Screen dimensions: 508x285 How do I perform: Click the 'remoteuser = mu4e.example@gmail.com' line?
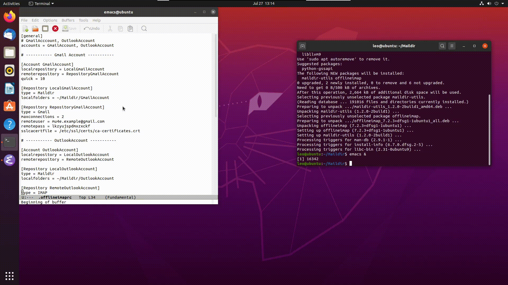tap(63, 121)
